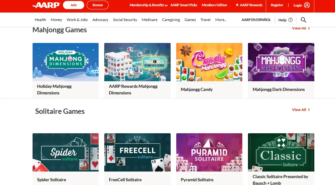This screenshot has width=335, height=185.
Task: Open AARP Rewards link
Action: pos(251,5)
